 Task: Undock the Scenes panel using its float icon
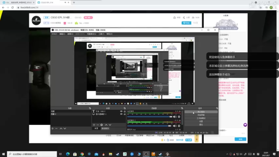pyautogui.click(x=90, y=108)
